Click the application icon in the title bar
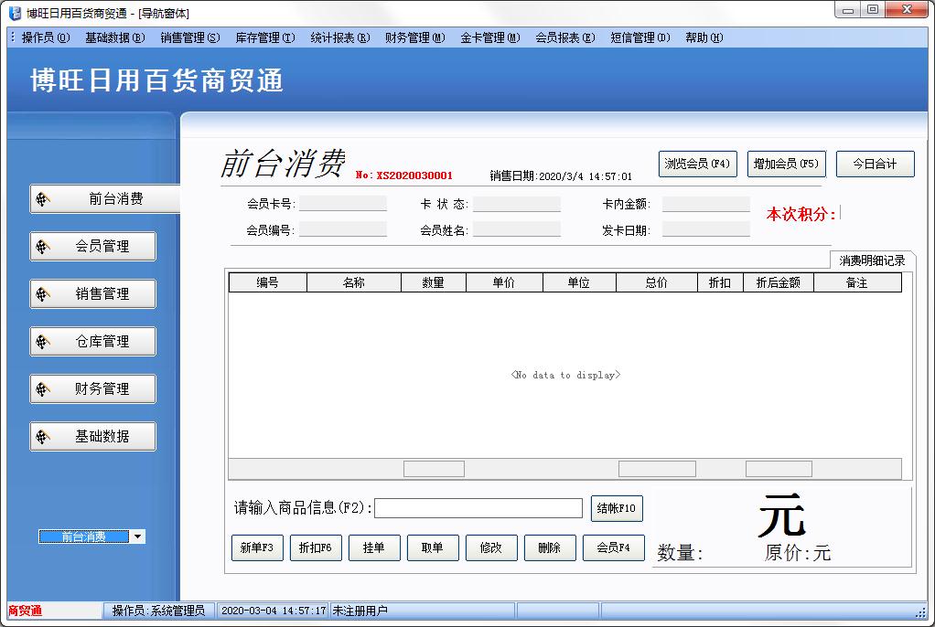 coord(16,13)
